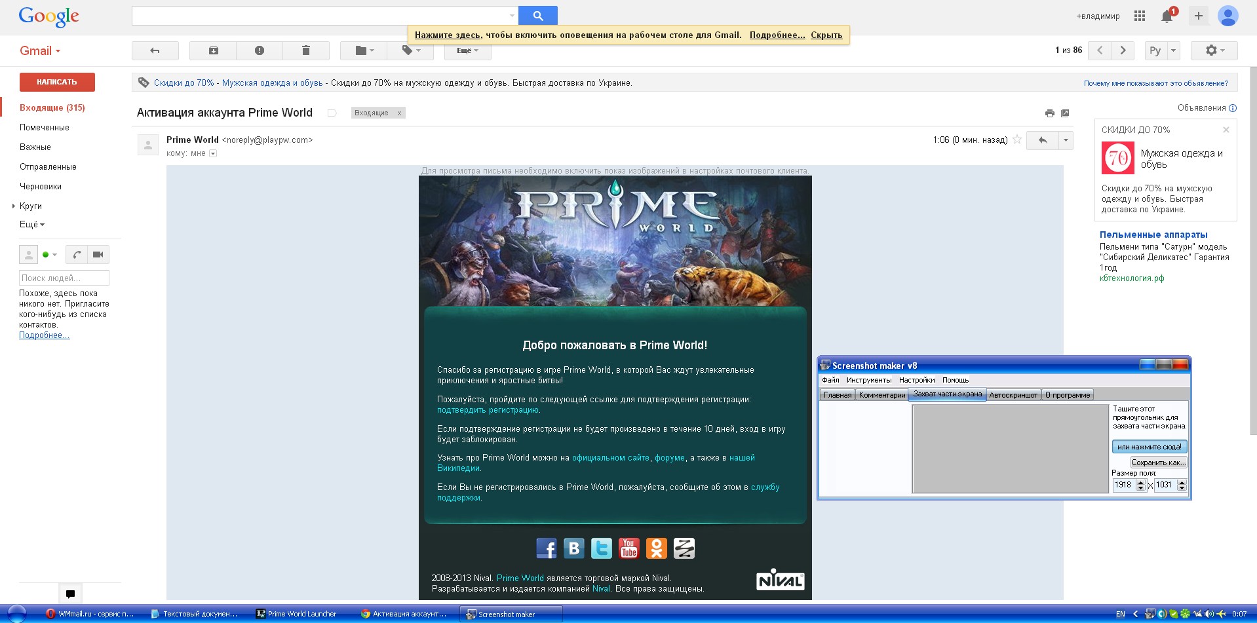Go to the older message
The height and width of the screenshot is (623, 1257).
[1123, 50]
